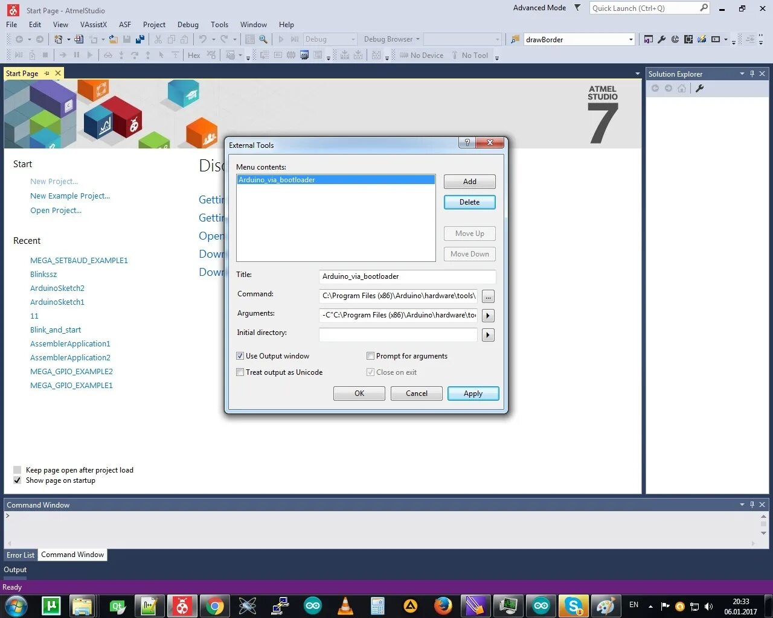Click Cancel in External Tools dialog
Image resolution: width=773 pixels, height=618 pixels.
[x=416, y=393]
